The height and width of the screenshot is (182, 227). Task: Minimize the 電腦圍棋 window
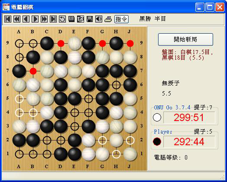click(200, 7)
